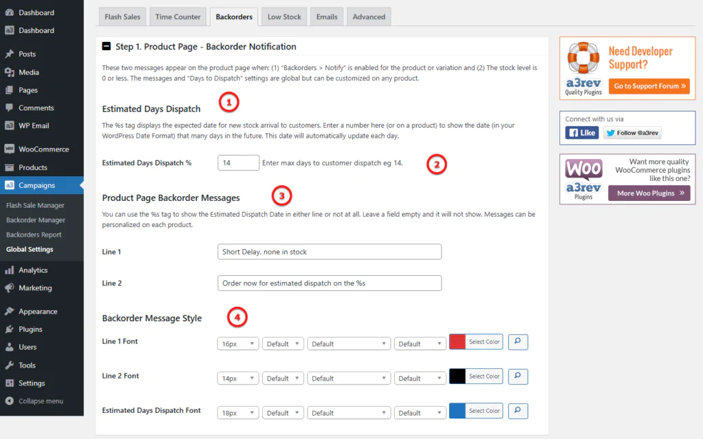
Task: Open Line 1 Font last Default dropdown
Action: coord(419,344)
